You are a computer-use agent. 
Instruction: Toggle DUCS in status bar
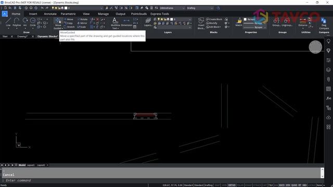pos(281,185)
